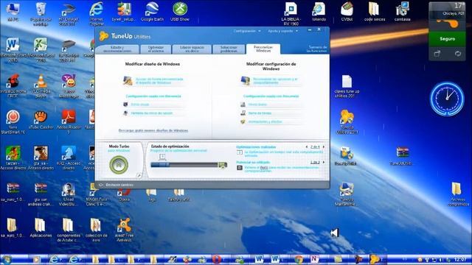Open the Barra de tareas link
Viewport: 472px width, 265px height.
click(x=260, y=113)
